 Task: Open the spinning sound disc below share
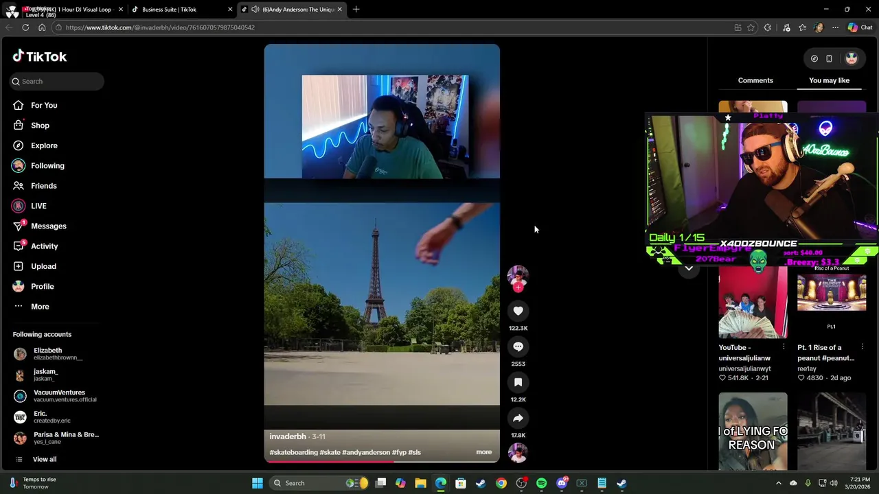coord(518,452)
